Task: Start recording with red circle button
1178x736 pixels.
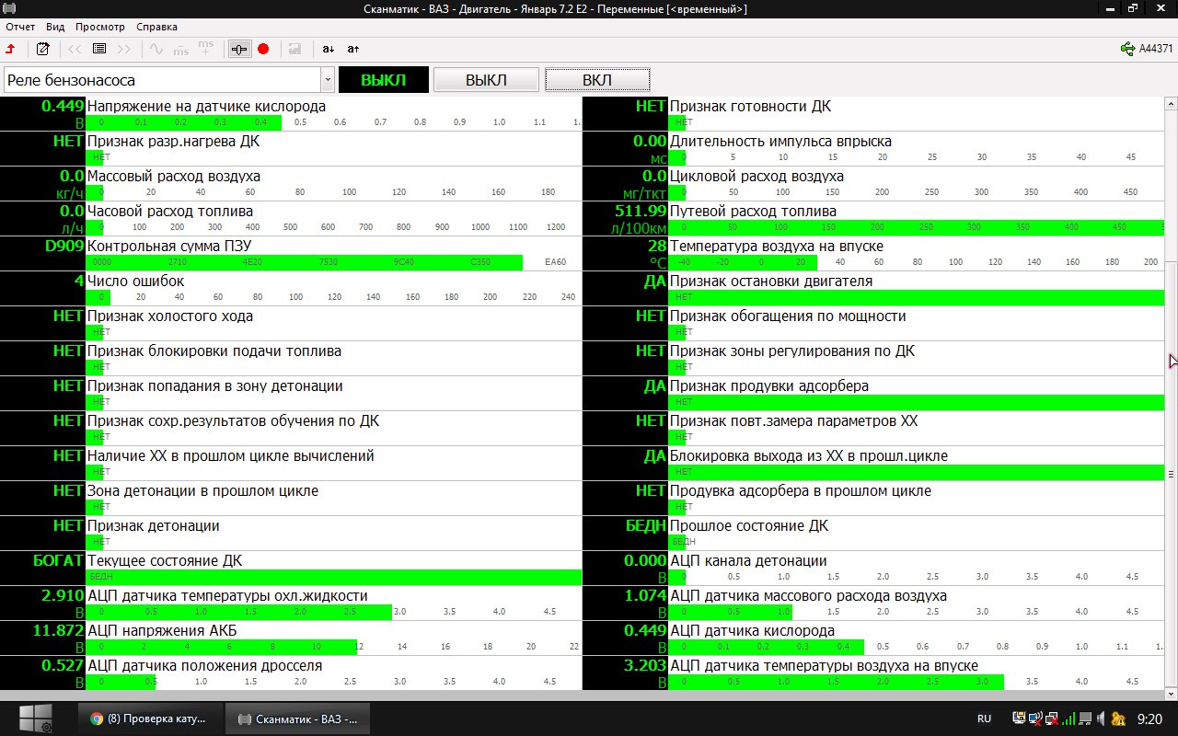Action: click(263, 49)
